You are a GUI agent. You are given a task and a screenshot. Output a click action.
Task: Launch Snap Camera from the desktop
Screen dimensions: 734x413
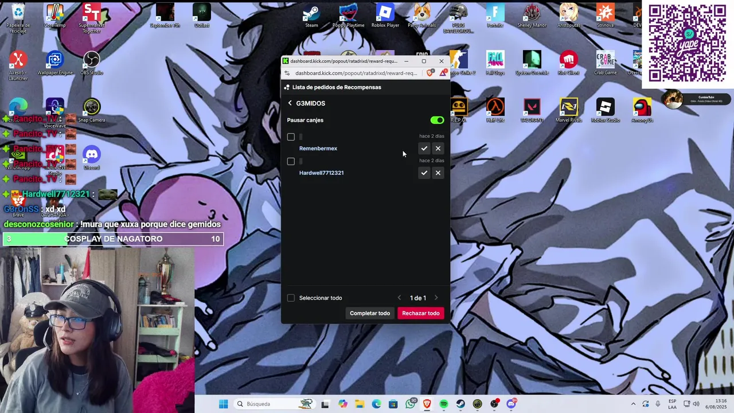coord(91,111)
